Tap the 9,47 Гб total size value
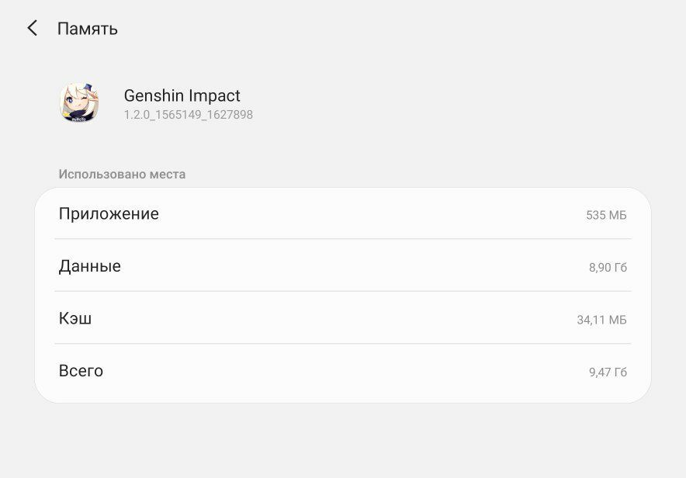 point(608,372)
